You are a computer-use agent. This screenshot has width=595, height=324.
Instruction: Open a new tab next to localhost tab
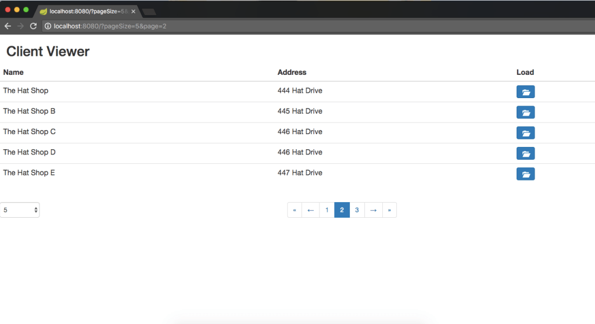(149, 12)
